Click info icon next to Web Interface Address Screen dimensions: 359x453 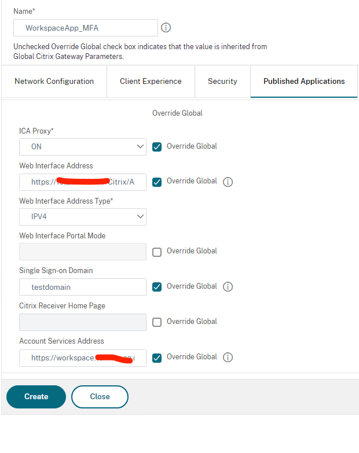coord(228,182)
